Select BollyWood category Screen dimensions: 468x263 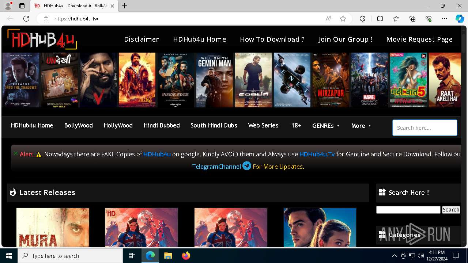[79, 125]
